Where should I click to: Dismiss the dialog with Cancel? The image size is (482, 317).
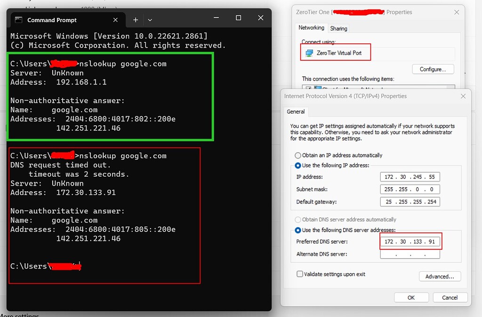450,297
